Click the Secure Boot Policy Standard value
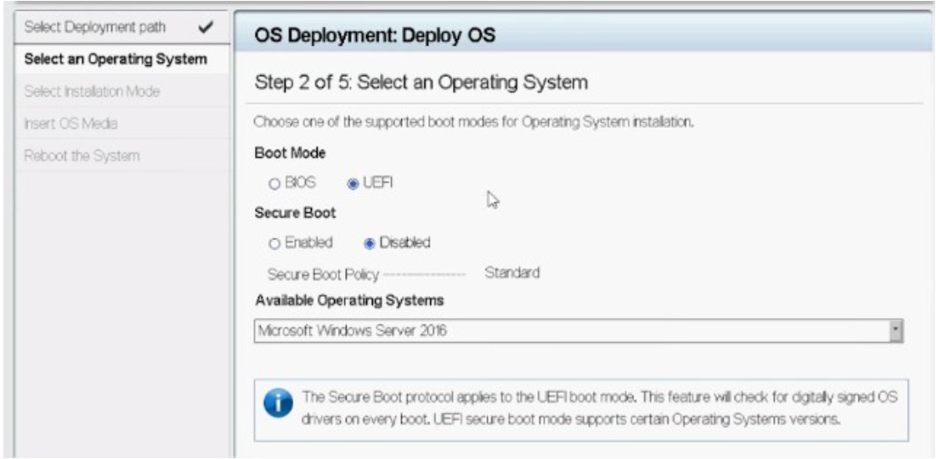The image size is (936, 459). coord(512,273)
